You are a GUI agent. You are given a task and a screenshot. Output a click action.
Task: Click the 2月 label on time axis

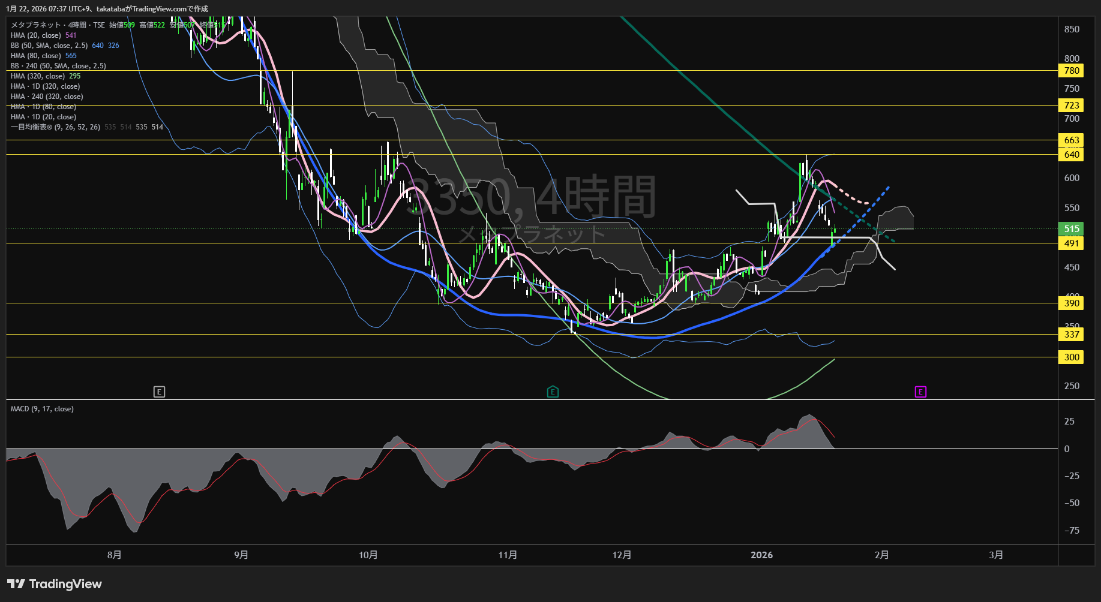click(881, 555)
